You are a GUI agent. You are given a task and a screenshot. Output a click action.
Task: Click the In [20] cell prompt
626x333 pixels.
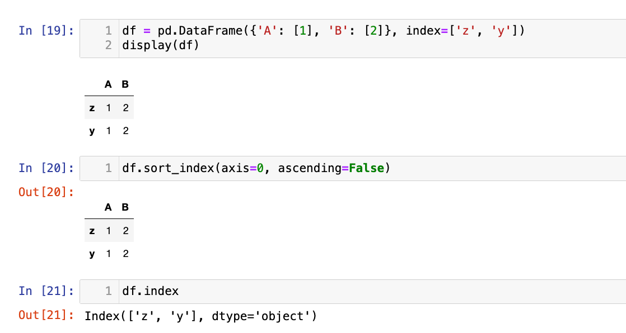(x=46, y=168)
